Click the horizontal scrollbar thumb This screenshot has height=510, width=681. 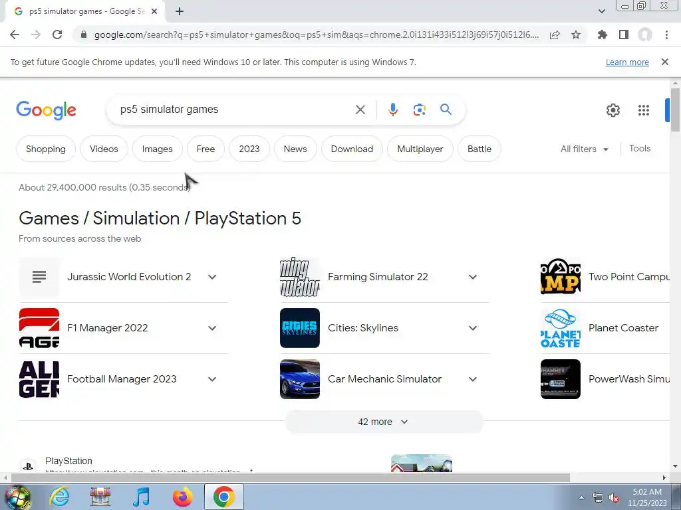290,478
